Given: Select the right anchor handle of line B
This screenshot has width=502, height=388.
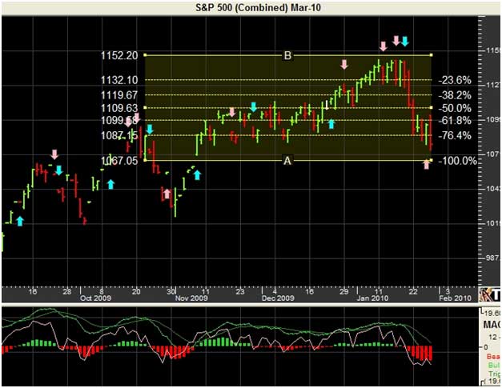Looking at the screenshot, I should [x=432, y=55].
